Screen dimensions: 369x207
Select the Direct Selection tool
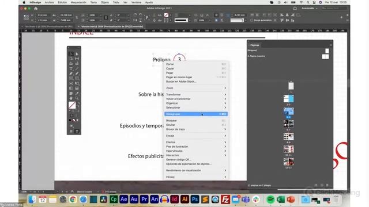(x=77, y=54)
